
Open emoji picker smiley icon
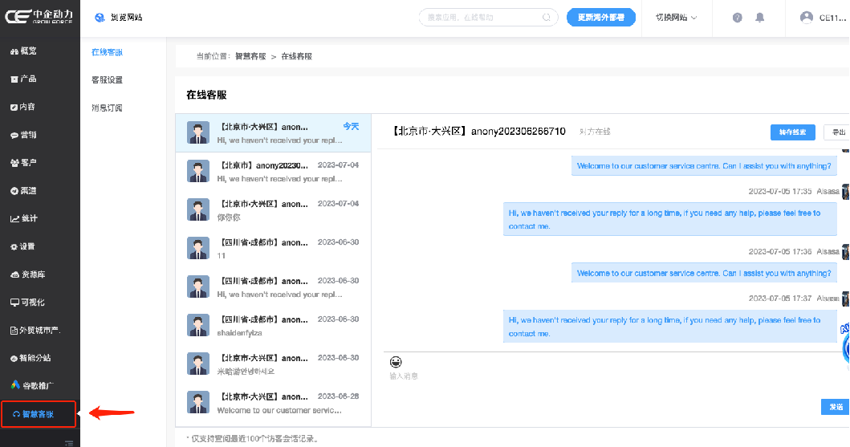[x=396, y=361]
